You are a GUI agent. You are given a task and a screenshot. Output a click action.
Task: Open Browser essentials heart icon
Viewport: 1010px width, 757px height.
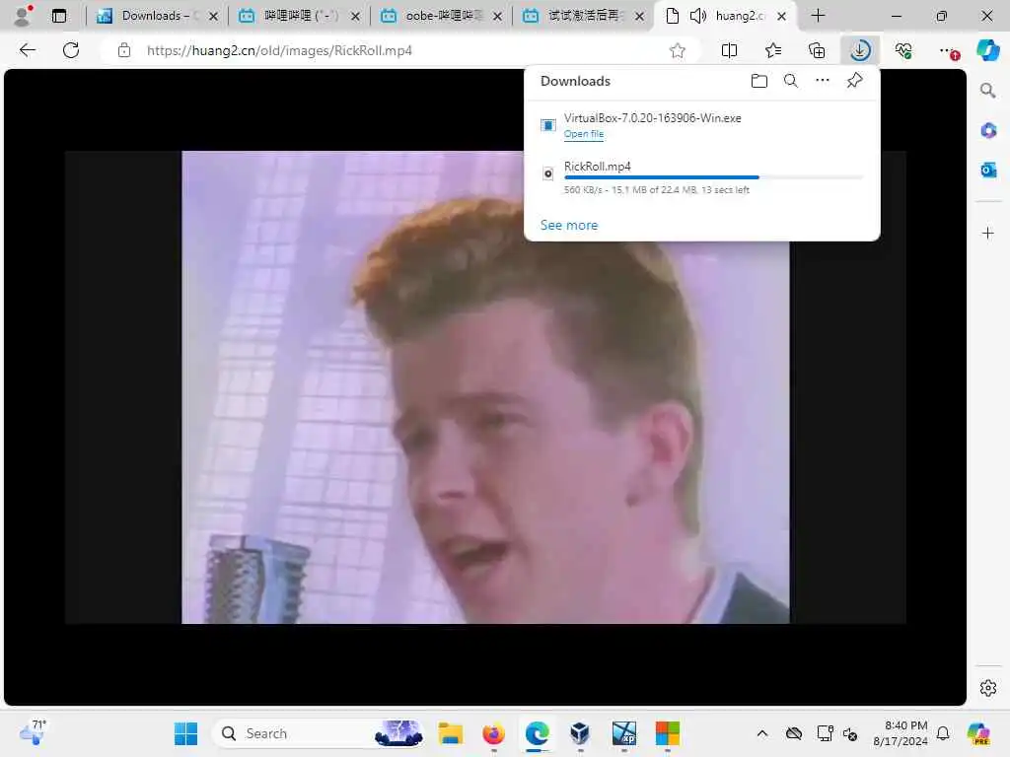[x=903, y=50]
